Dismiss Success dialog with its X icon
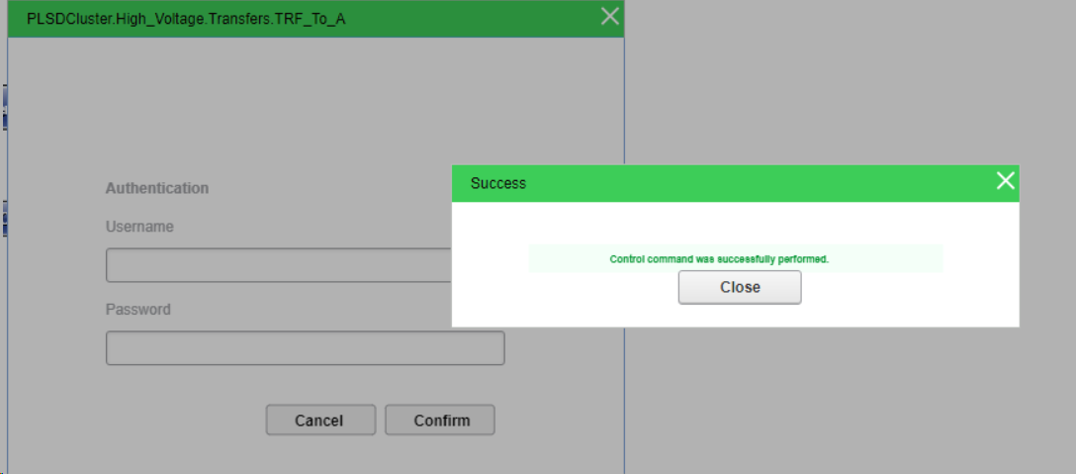 pyautogui.click(x=1005, y=181)
